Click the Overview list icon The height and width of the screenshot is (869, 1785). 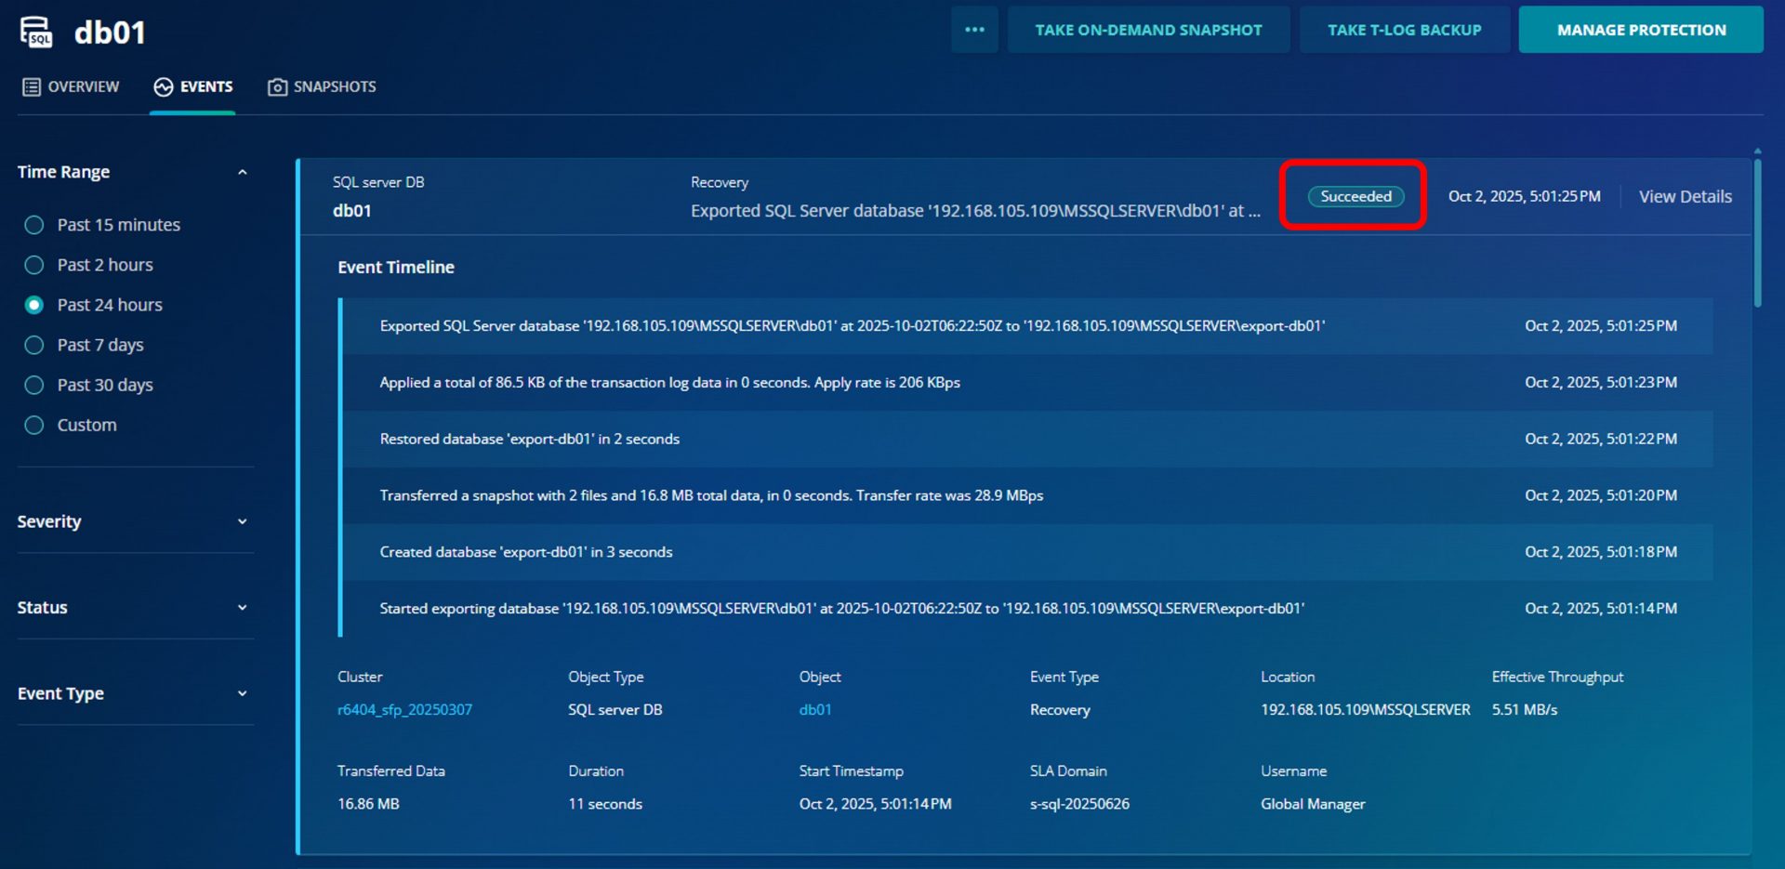click(x=32, y=86)
